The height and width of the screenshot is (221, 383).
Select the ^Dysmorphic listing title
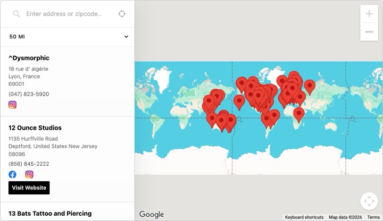click(29, 58)
